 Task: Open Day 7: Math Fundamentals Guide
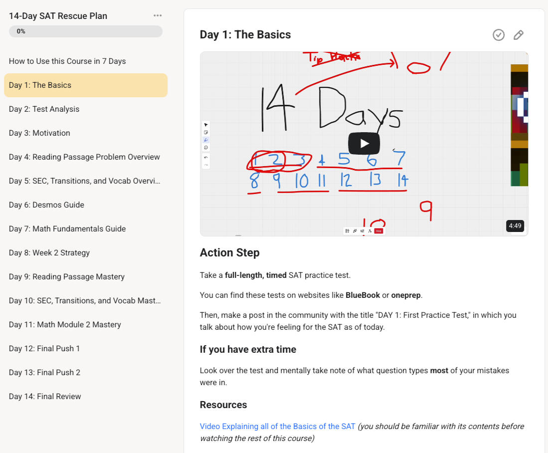(67, 229)
